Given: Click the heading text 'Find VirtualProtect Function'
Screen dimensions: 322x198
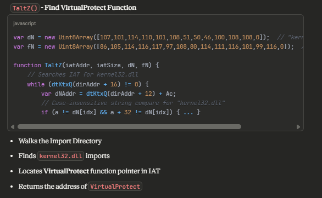Looking at the screenshot, I should [90, 8].
